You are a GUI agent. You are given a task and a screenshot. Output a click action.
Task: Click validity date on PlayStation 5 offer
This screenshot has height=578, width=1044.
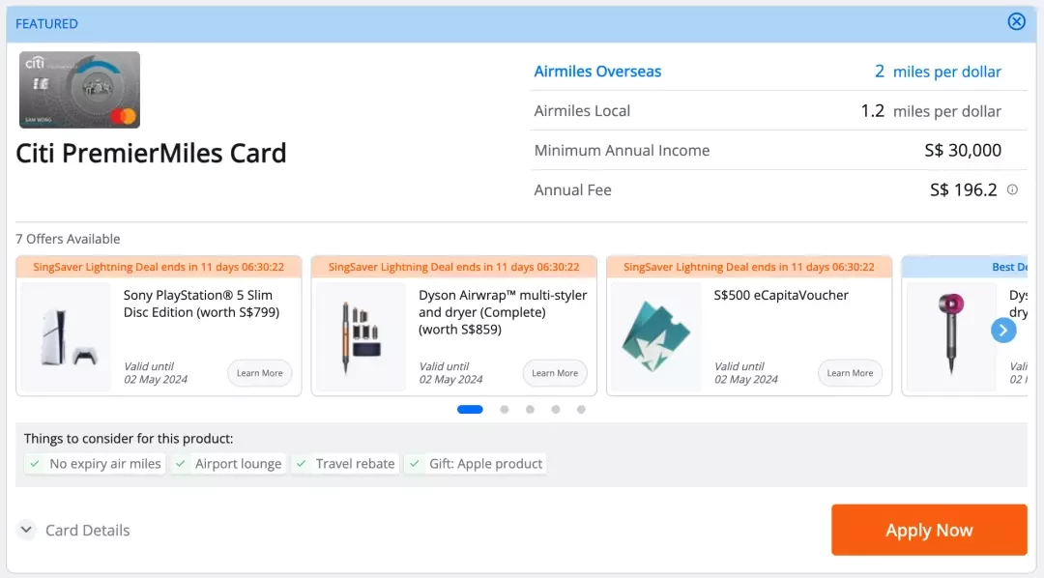pyautogui.click(x=156, y=373)
